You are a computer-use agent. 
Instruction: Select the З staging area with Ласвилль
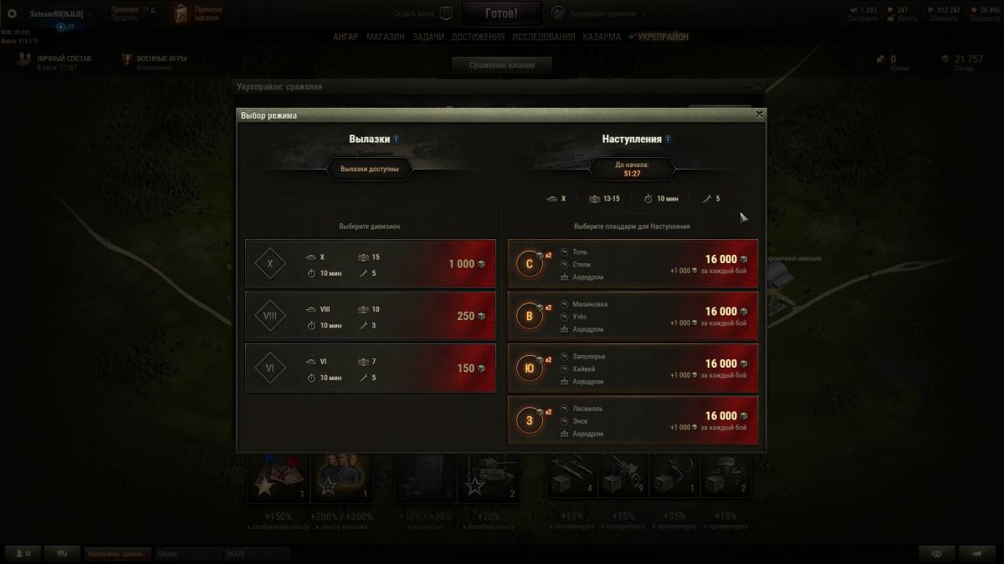point(633,420)
